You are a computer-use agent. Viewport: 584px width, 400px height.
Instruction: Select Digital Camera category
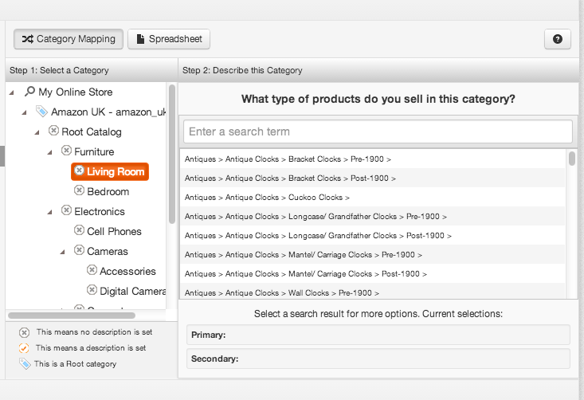coord(132,292)
